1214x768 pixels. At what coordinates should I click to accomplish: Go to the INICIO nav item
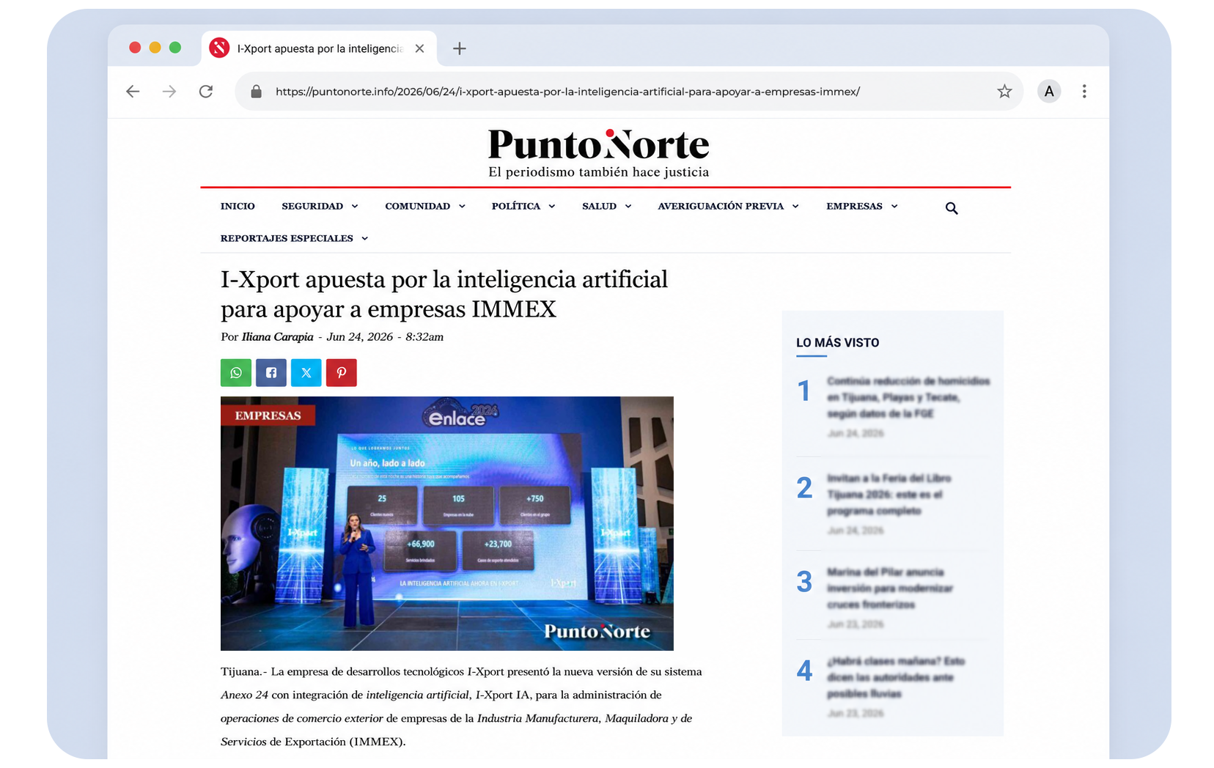click(238, 207)
